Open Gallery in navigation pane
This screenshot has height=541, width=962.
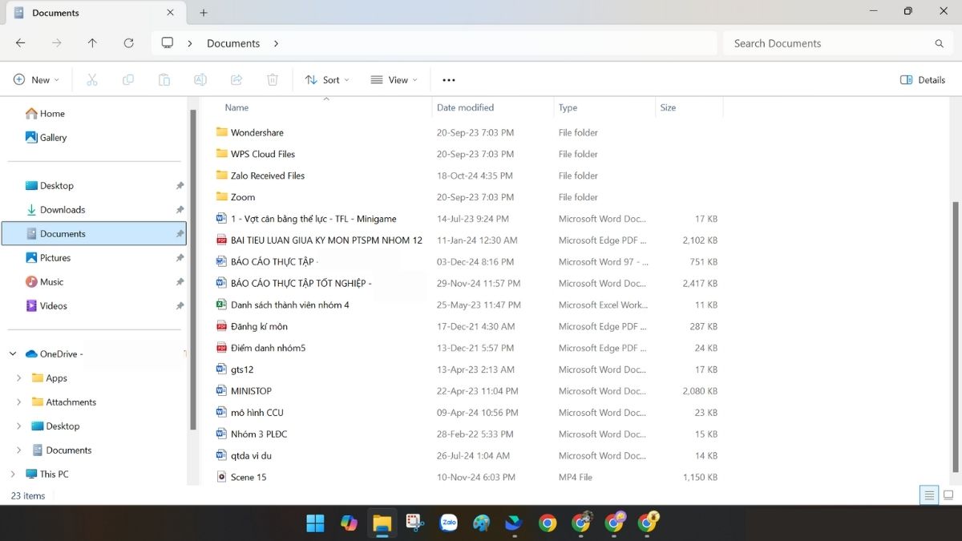pos(46,138)
